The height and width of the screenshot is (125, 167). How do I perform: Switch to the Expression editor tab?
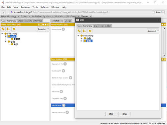coord(103,26)
